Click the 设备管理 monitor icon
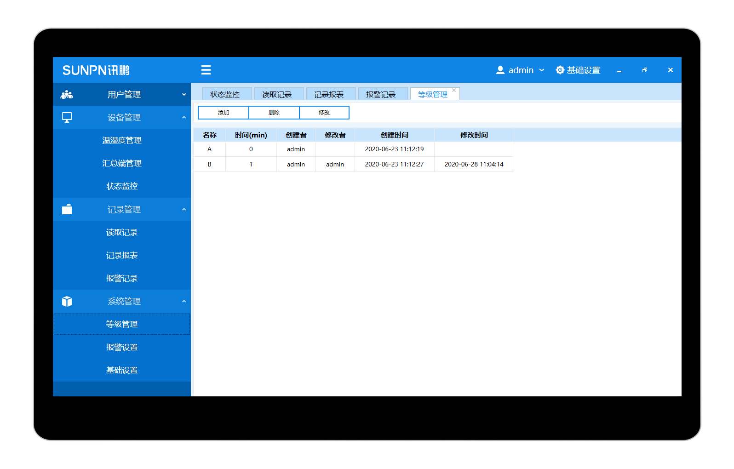 [x=67, y=118]
